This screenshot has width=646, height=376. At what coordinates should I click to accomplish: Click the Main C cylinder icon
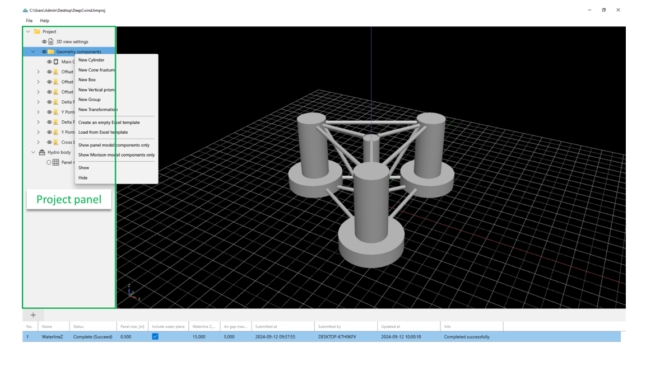pyautogui.click(x=56, y=62)
